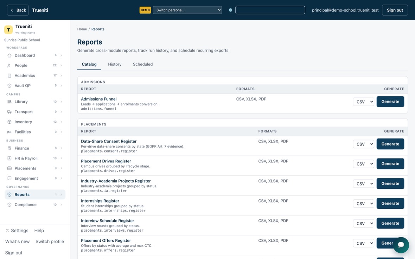The height and width of the screenshot is (259, 415).
Task: Open format dropdown for Placement Offers Register
Action: click(363, 243)
